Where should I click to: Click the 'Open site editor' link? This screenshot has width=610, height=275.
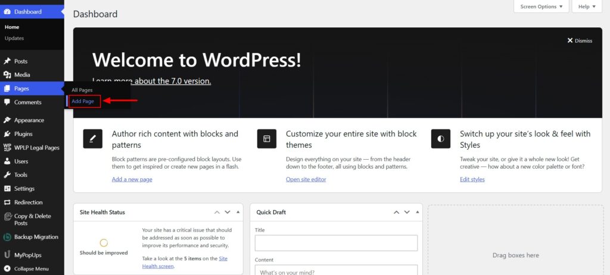306,179
